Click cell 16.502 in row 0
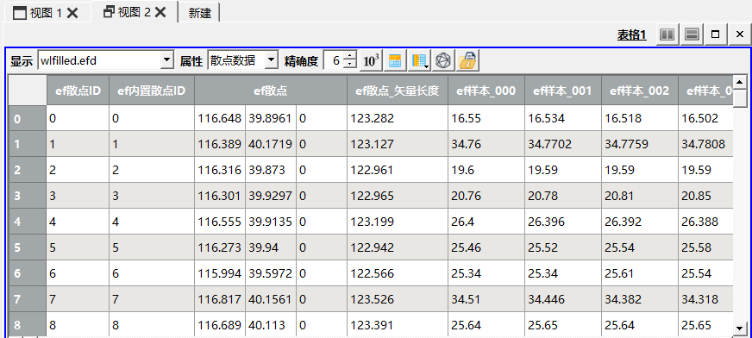Screen dimensions: 752x338 tap(706, 118)
